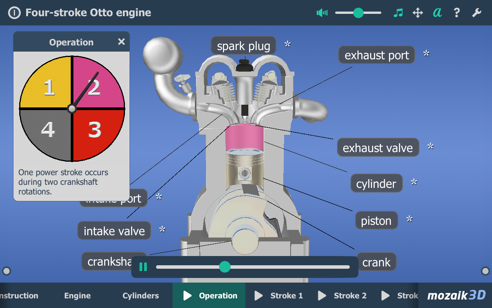Click the asterisk beside the piston label

[x=409, y=219]
